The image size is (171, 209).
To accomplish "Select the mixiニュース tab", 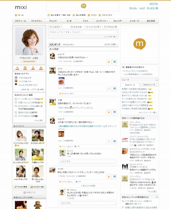I will tap(130, 85).
